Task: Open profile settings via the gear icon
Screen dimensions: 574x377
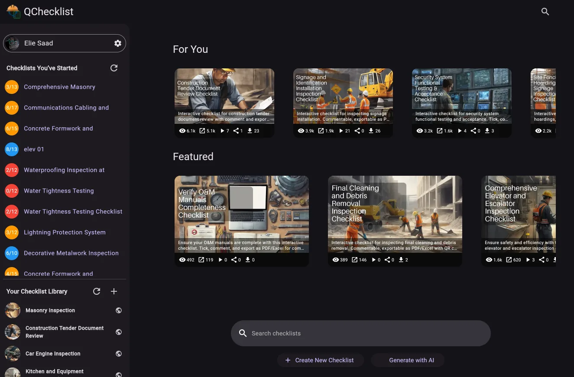Action: 117,43
